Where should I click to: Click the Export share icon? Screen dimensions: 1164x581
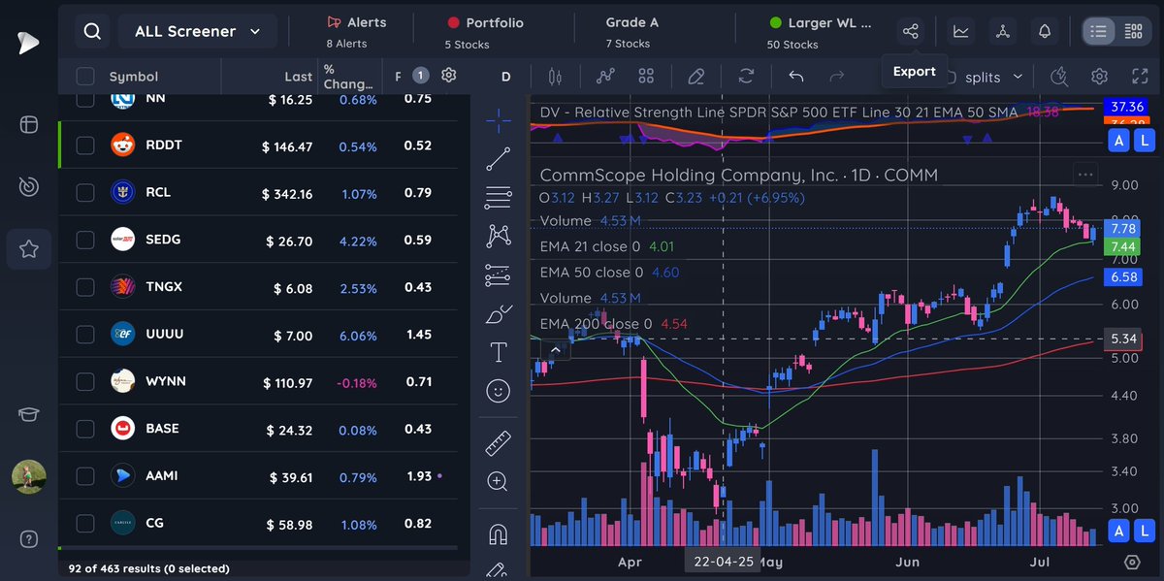[910, 31]
